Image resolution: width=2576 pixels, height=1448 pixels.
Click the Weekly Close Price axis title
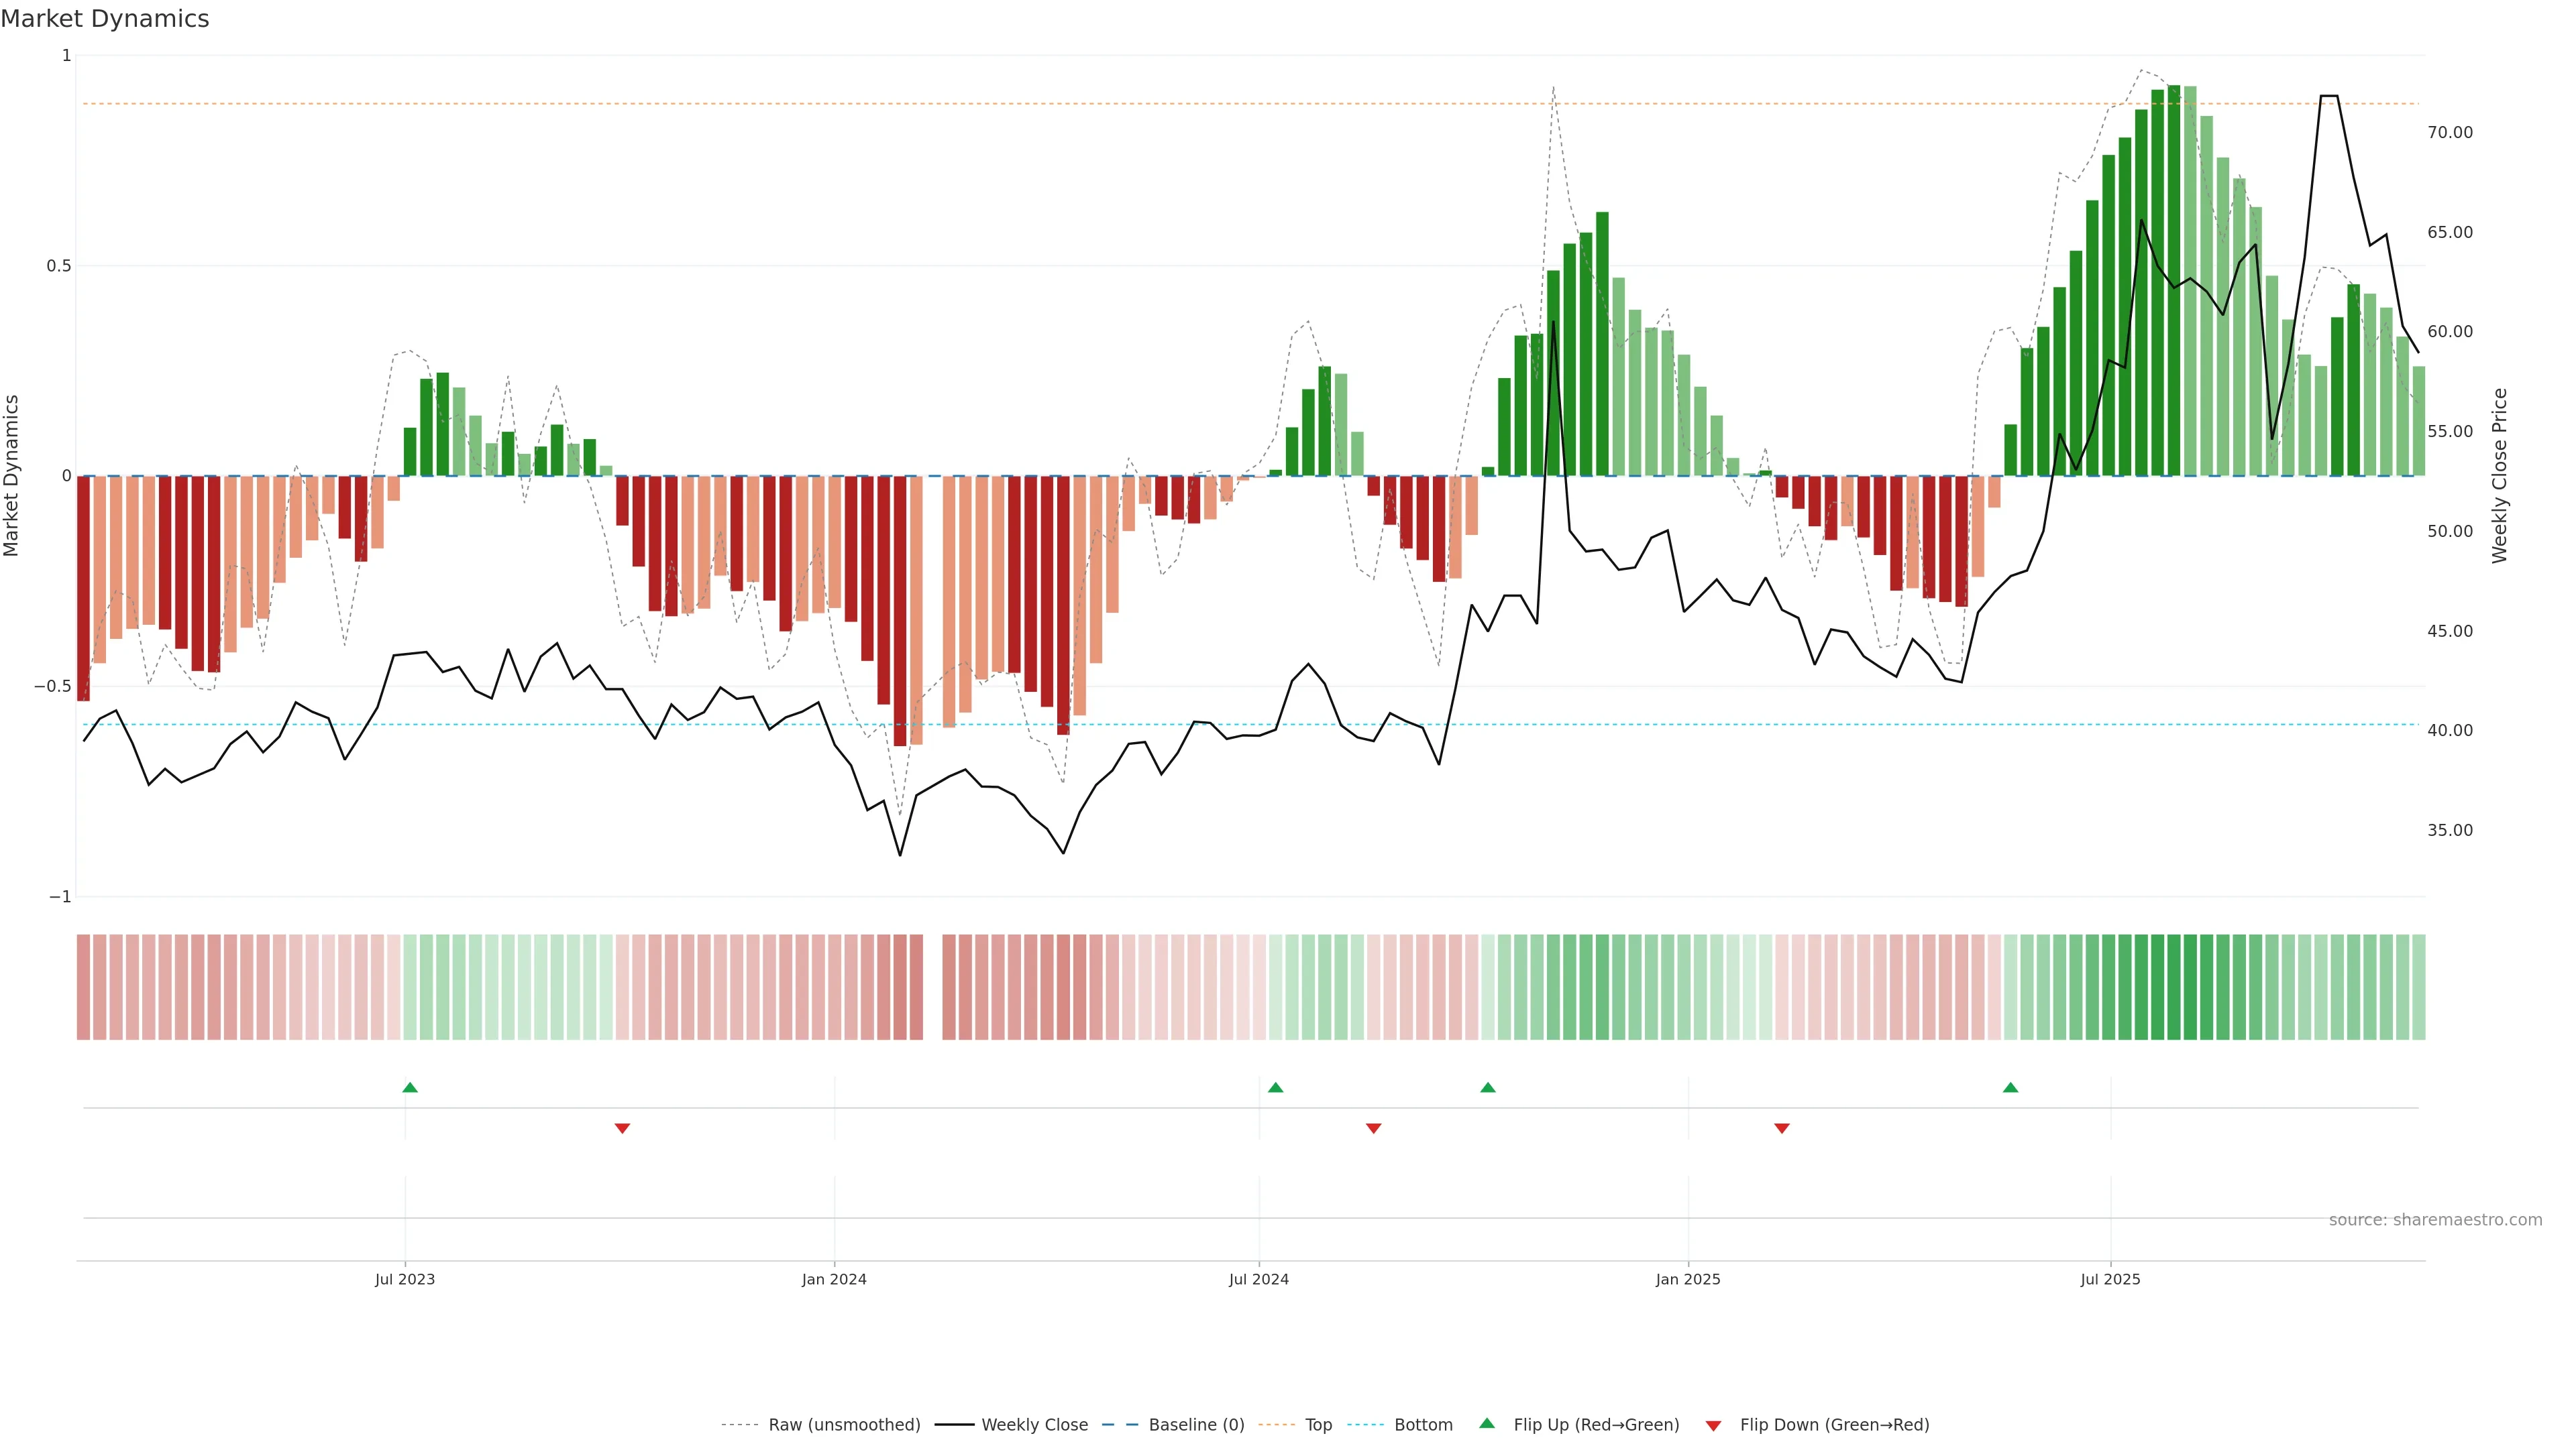point(2499,476)
